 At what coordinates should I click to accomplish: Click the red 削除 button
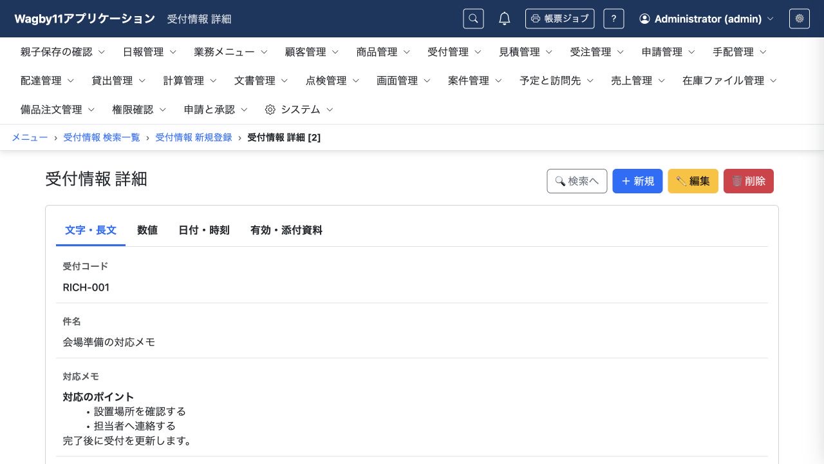[749, 181]
